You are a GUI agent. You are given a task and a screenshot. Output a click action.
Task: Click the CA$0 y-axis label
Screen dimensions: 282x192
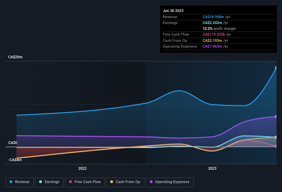click(x=13, y=143)
